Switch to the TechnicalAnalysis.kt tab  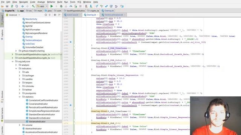point(114,15)
